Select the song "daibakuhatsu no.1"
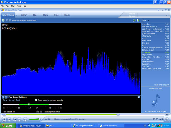The image size is (171, 128). (x=155, y=27)
